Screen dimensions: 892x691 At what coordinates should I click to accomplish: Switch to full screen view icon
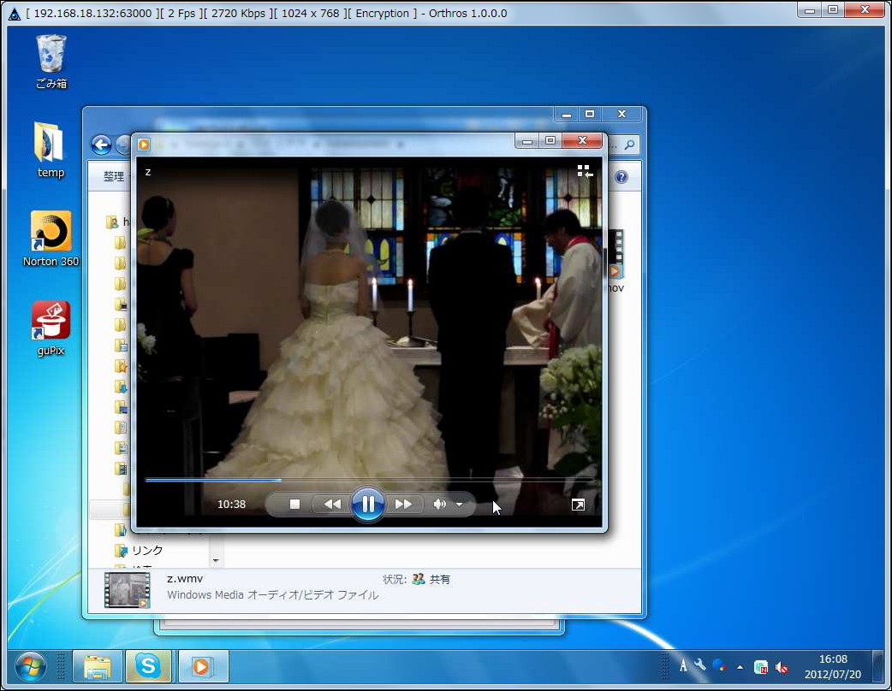578,505
